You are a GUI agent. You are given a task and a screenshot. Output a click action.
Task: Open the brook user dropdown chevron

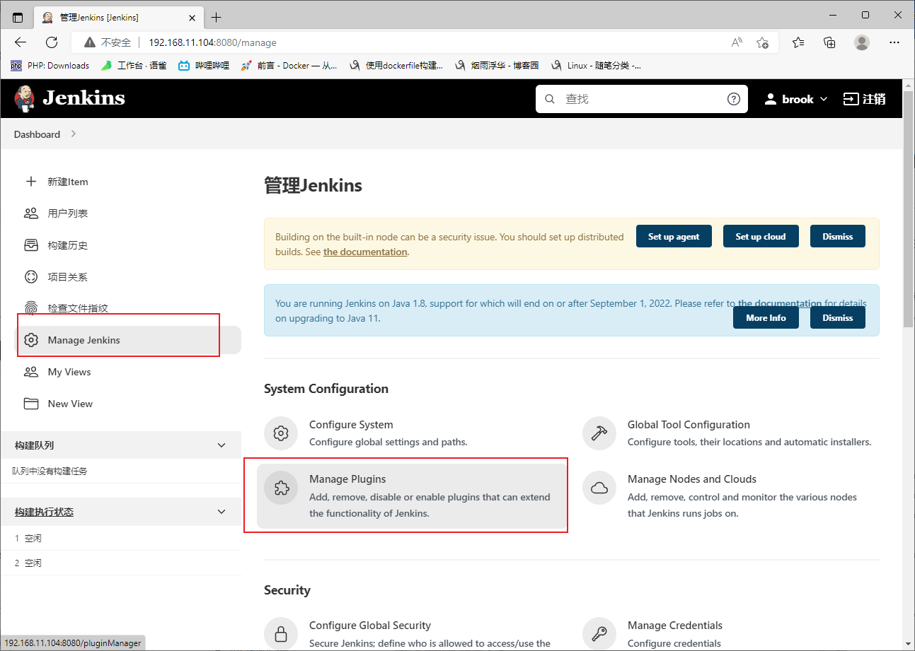pyautogui.click(x=824, y=100)
